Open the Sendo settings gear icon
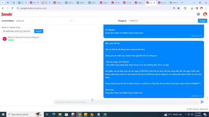The width and height of the screenshot is (209, 117). tap(198, 14)
